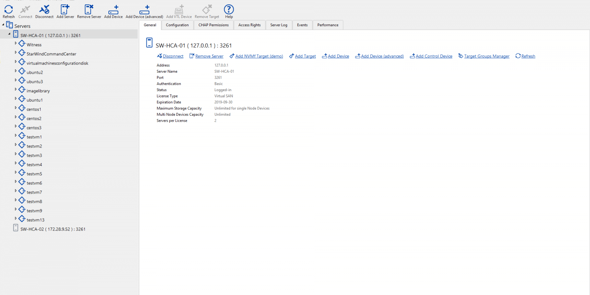Select the centos1 target icon

[22, 108]
